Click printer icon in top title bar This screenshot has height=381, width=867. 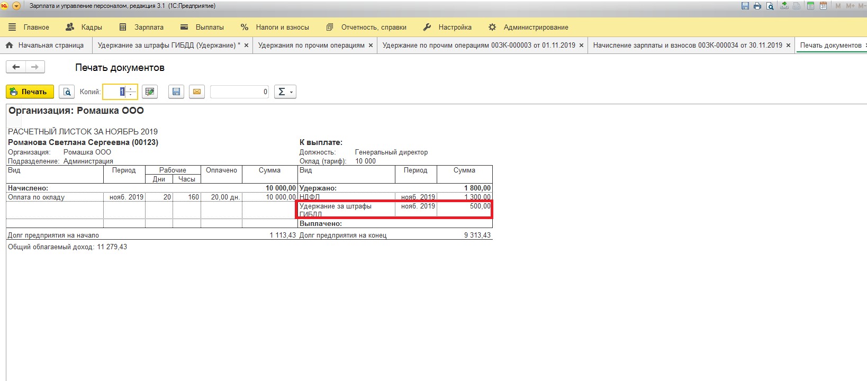click(x=757, y=6)
